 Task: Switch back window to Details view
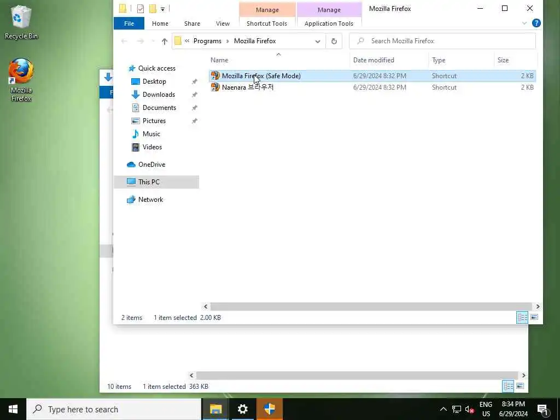coord(508,386)
